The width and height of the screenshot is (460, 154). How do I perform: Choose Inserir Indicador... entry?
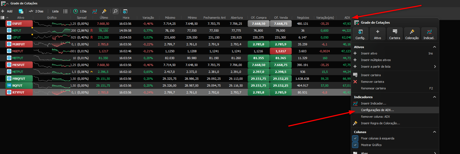click(395, 103)
